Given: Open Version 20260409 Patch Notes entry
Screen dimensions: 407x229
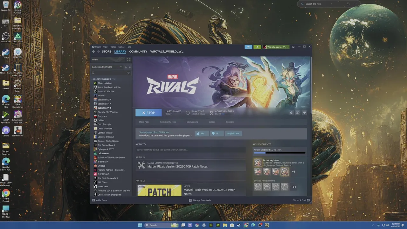Looking at the screenshot, I should pyautogui.click(x=190, y=165).
